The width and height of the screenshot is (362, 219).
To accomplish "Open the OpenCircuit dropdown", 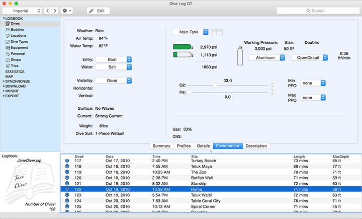I will point(310,57).
